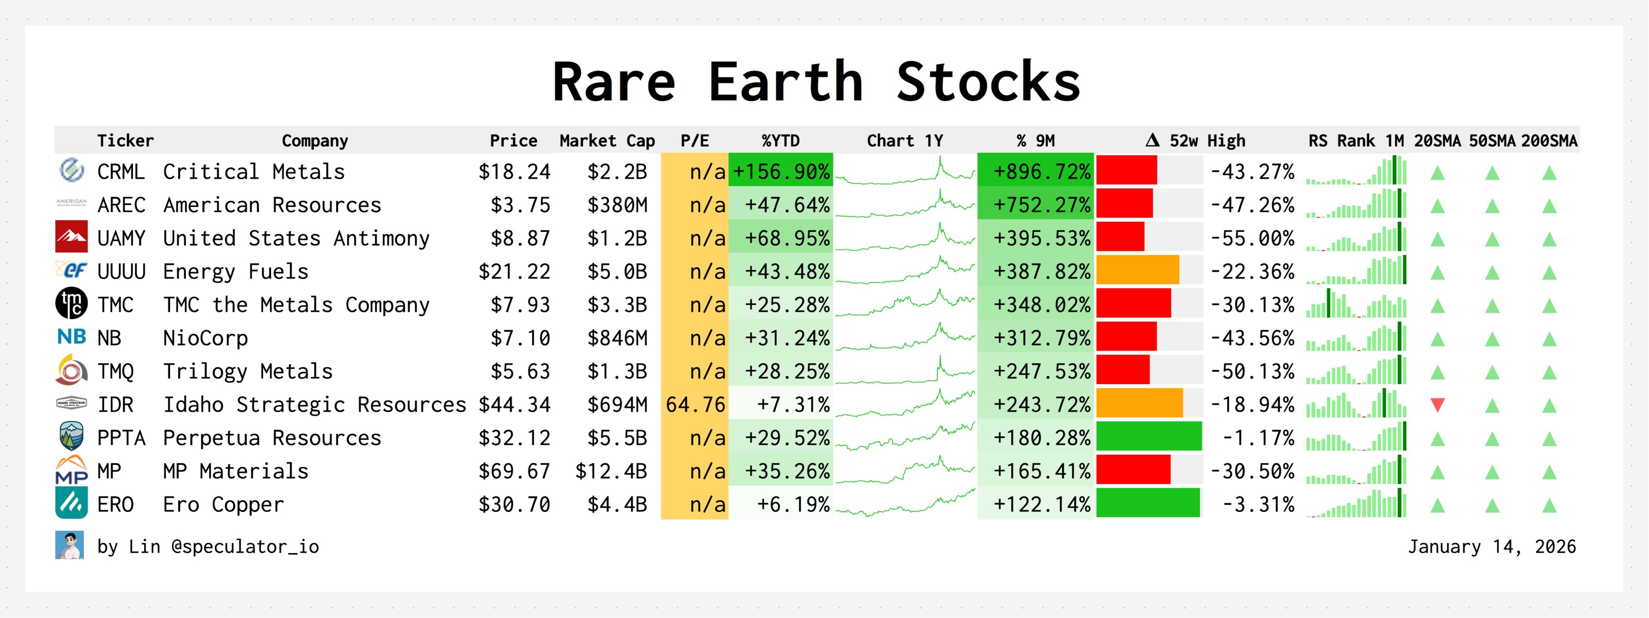Click the Perpetua Resources shield logo
This screenshot has height=618, width=1649.
pos(71,437)
